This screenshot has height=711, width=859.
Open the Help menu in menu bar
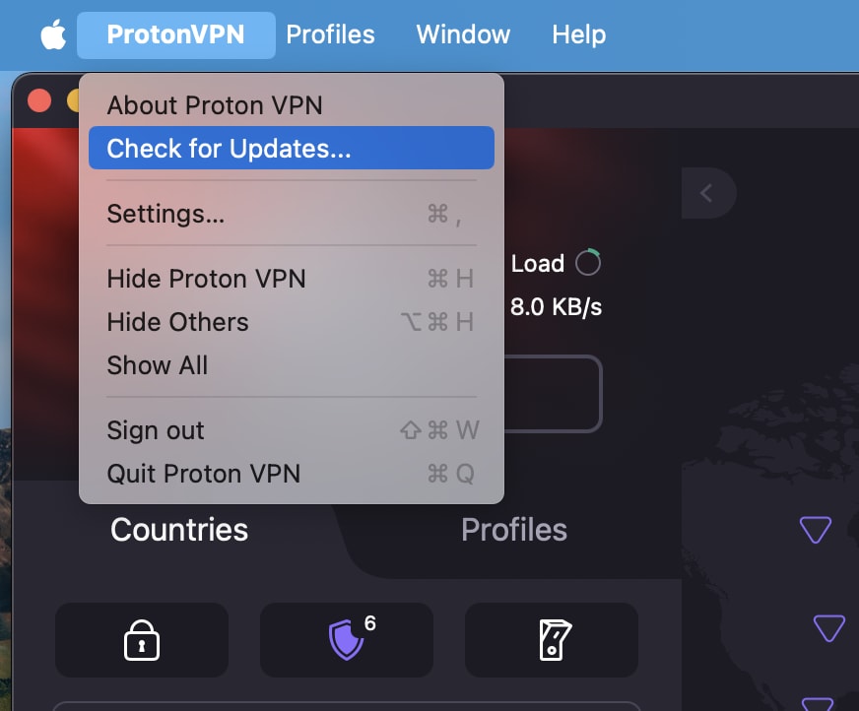click(578, 34)
